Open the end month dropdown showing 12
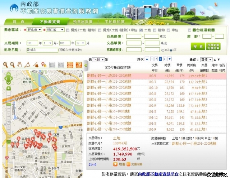 (80, 43)
